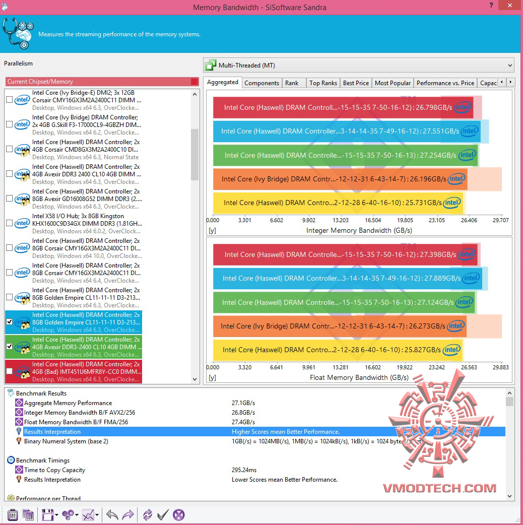Check the Ivy Bridge G.Skill F3-17000CL9 entry
The image size is (523, 525).
click(x=10, y=124)
